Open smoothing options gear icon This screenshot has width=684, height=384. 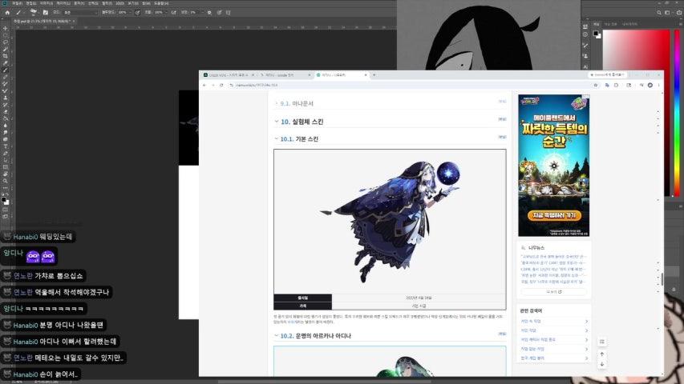(x=209, y=13)
